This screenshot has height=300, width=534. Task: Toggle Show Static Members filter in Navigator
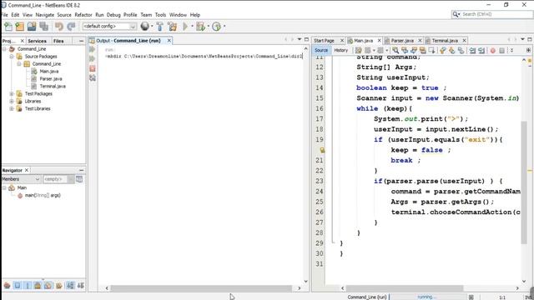(28, 285)
